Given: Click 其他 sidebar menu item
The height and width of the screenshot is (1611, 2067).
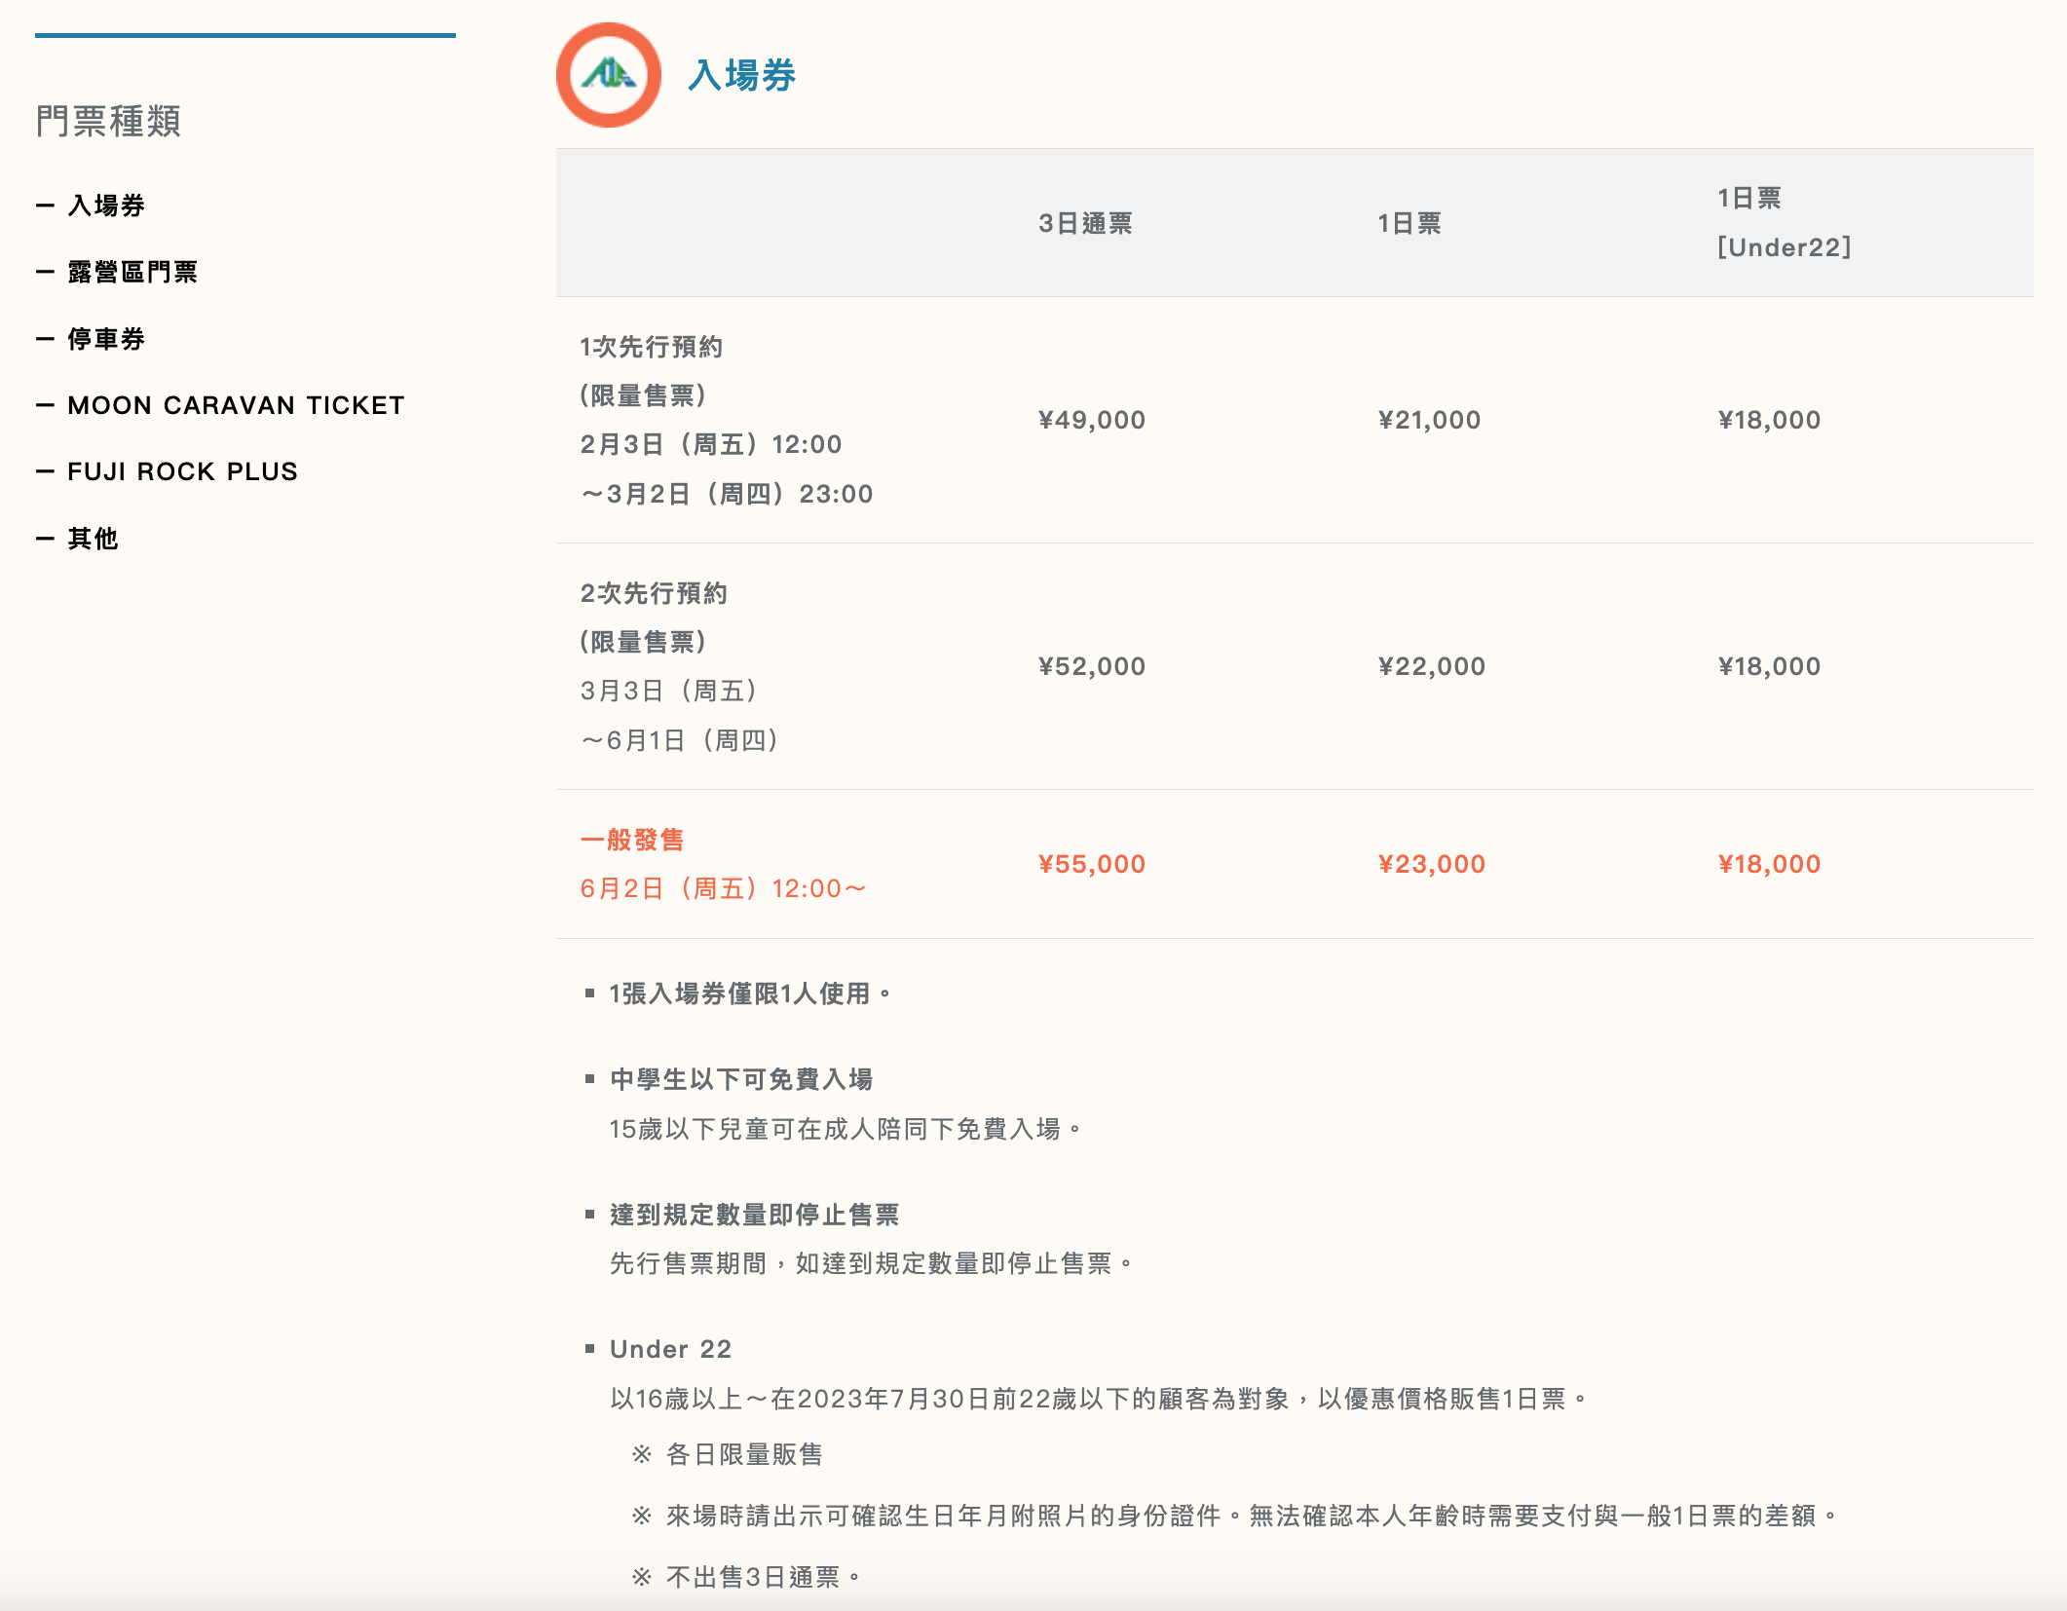Looking at the screenshot, I should [93, 539].
